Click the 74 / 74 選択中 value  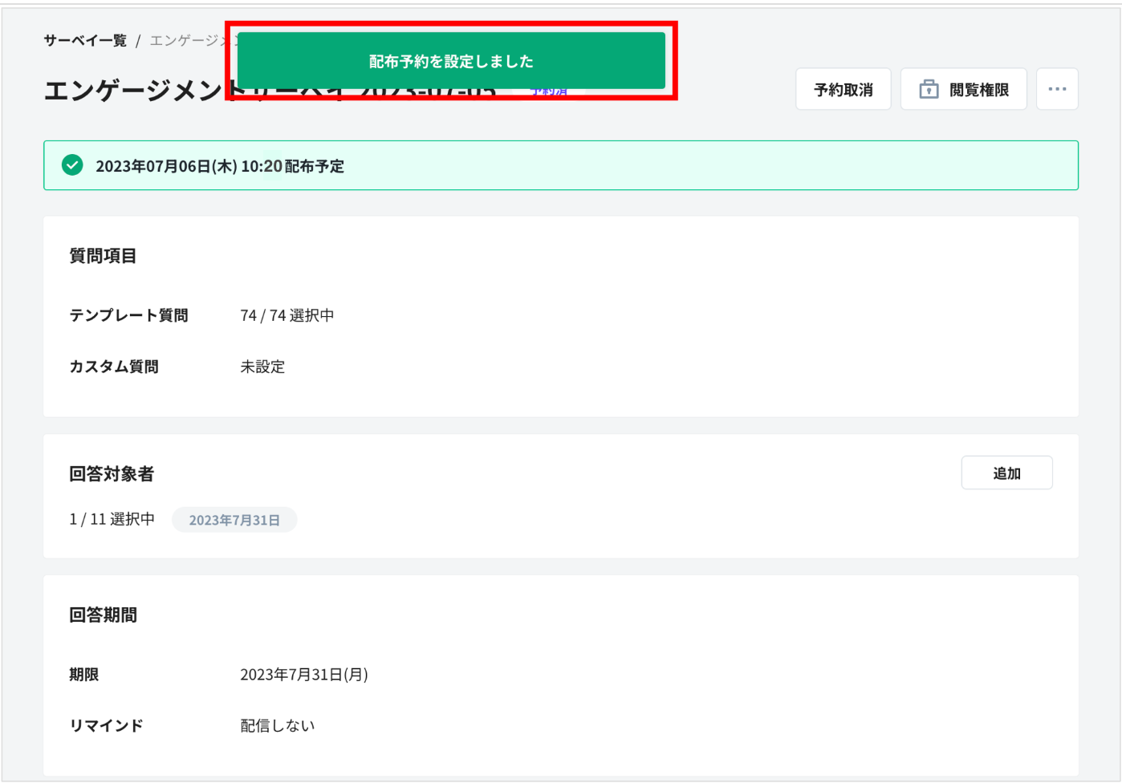(x=287, y=315)
